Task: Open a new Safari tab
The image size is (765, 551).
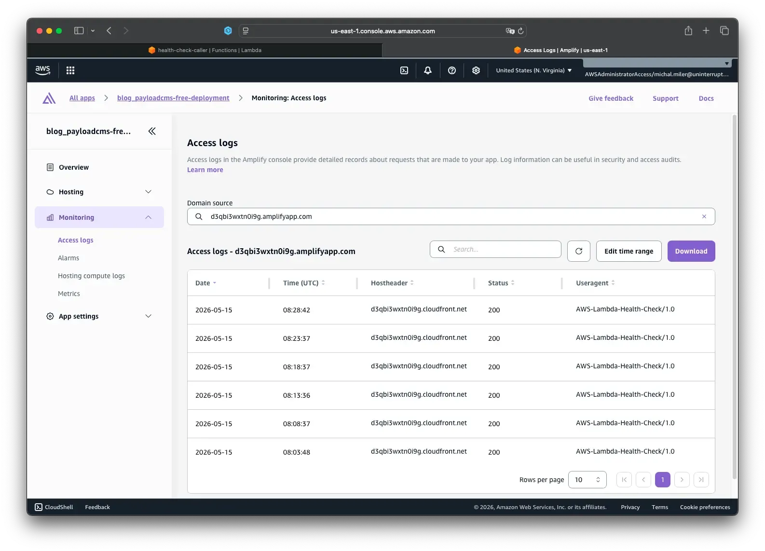Action: 706,31
